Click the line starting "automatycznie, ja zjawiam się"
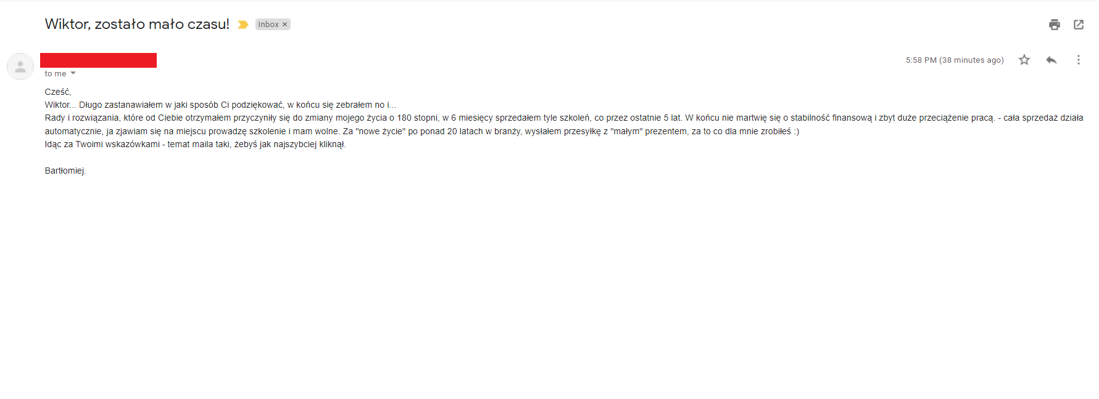 click(x=421, y=131)
